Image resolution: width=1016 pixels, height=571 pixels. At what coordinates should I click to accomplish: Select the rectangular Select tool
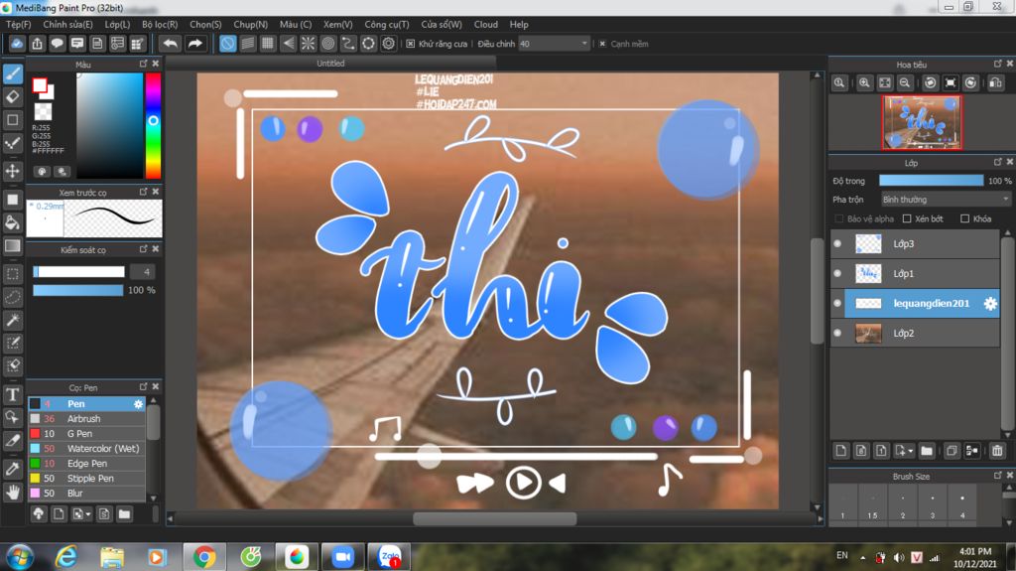13,274
